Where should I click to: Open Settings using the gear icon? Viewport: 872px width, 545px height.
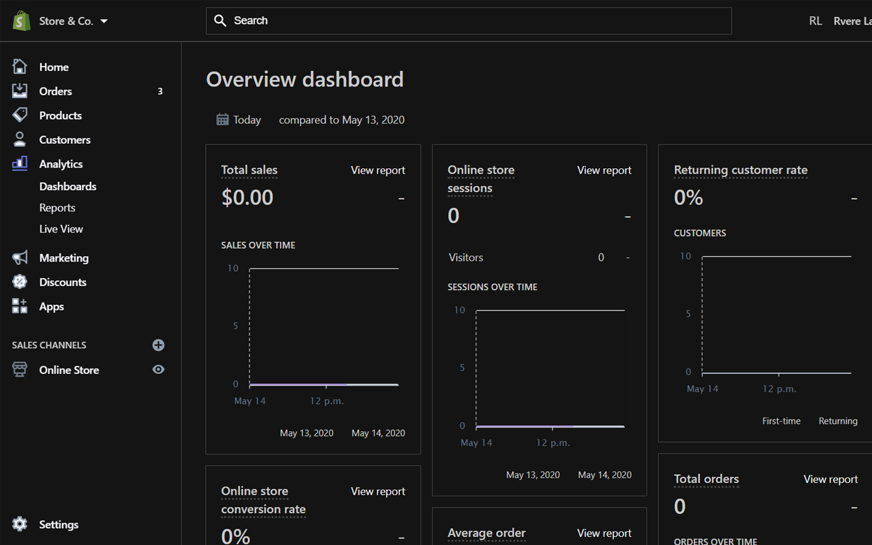coord(20,524)
